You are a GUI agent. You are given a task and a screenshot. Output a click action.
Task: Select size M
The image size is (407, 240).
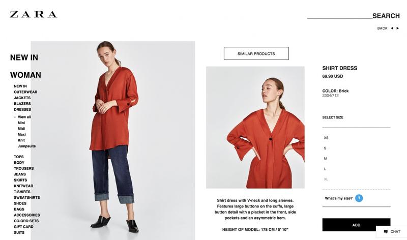[325, 159]
